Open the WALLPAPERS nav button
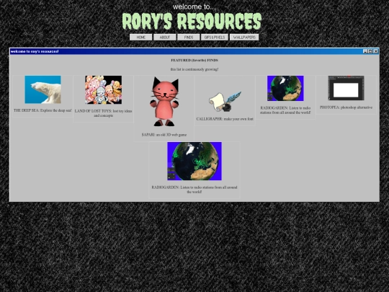389x292 pixels. click(x=244, y=37)
